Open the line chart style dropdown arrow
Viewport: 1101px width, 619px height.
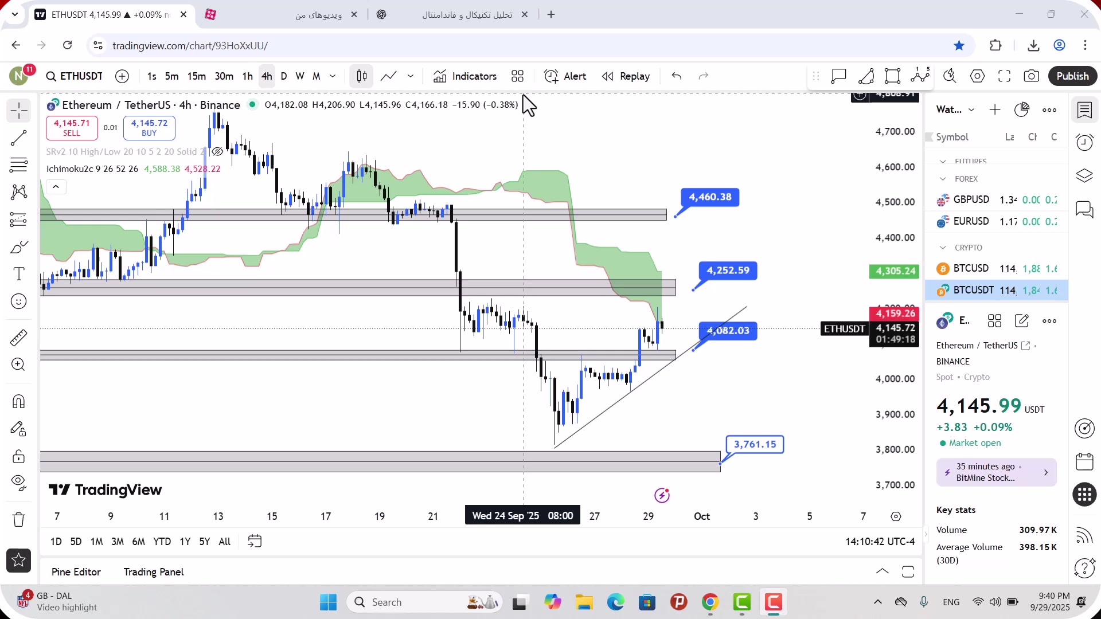(411, 76)
